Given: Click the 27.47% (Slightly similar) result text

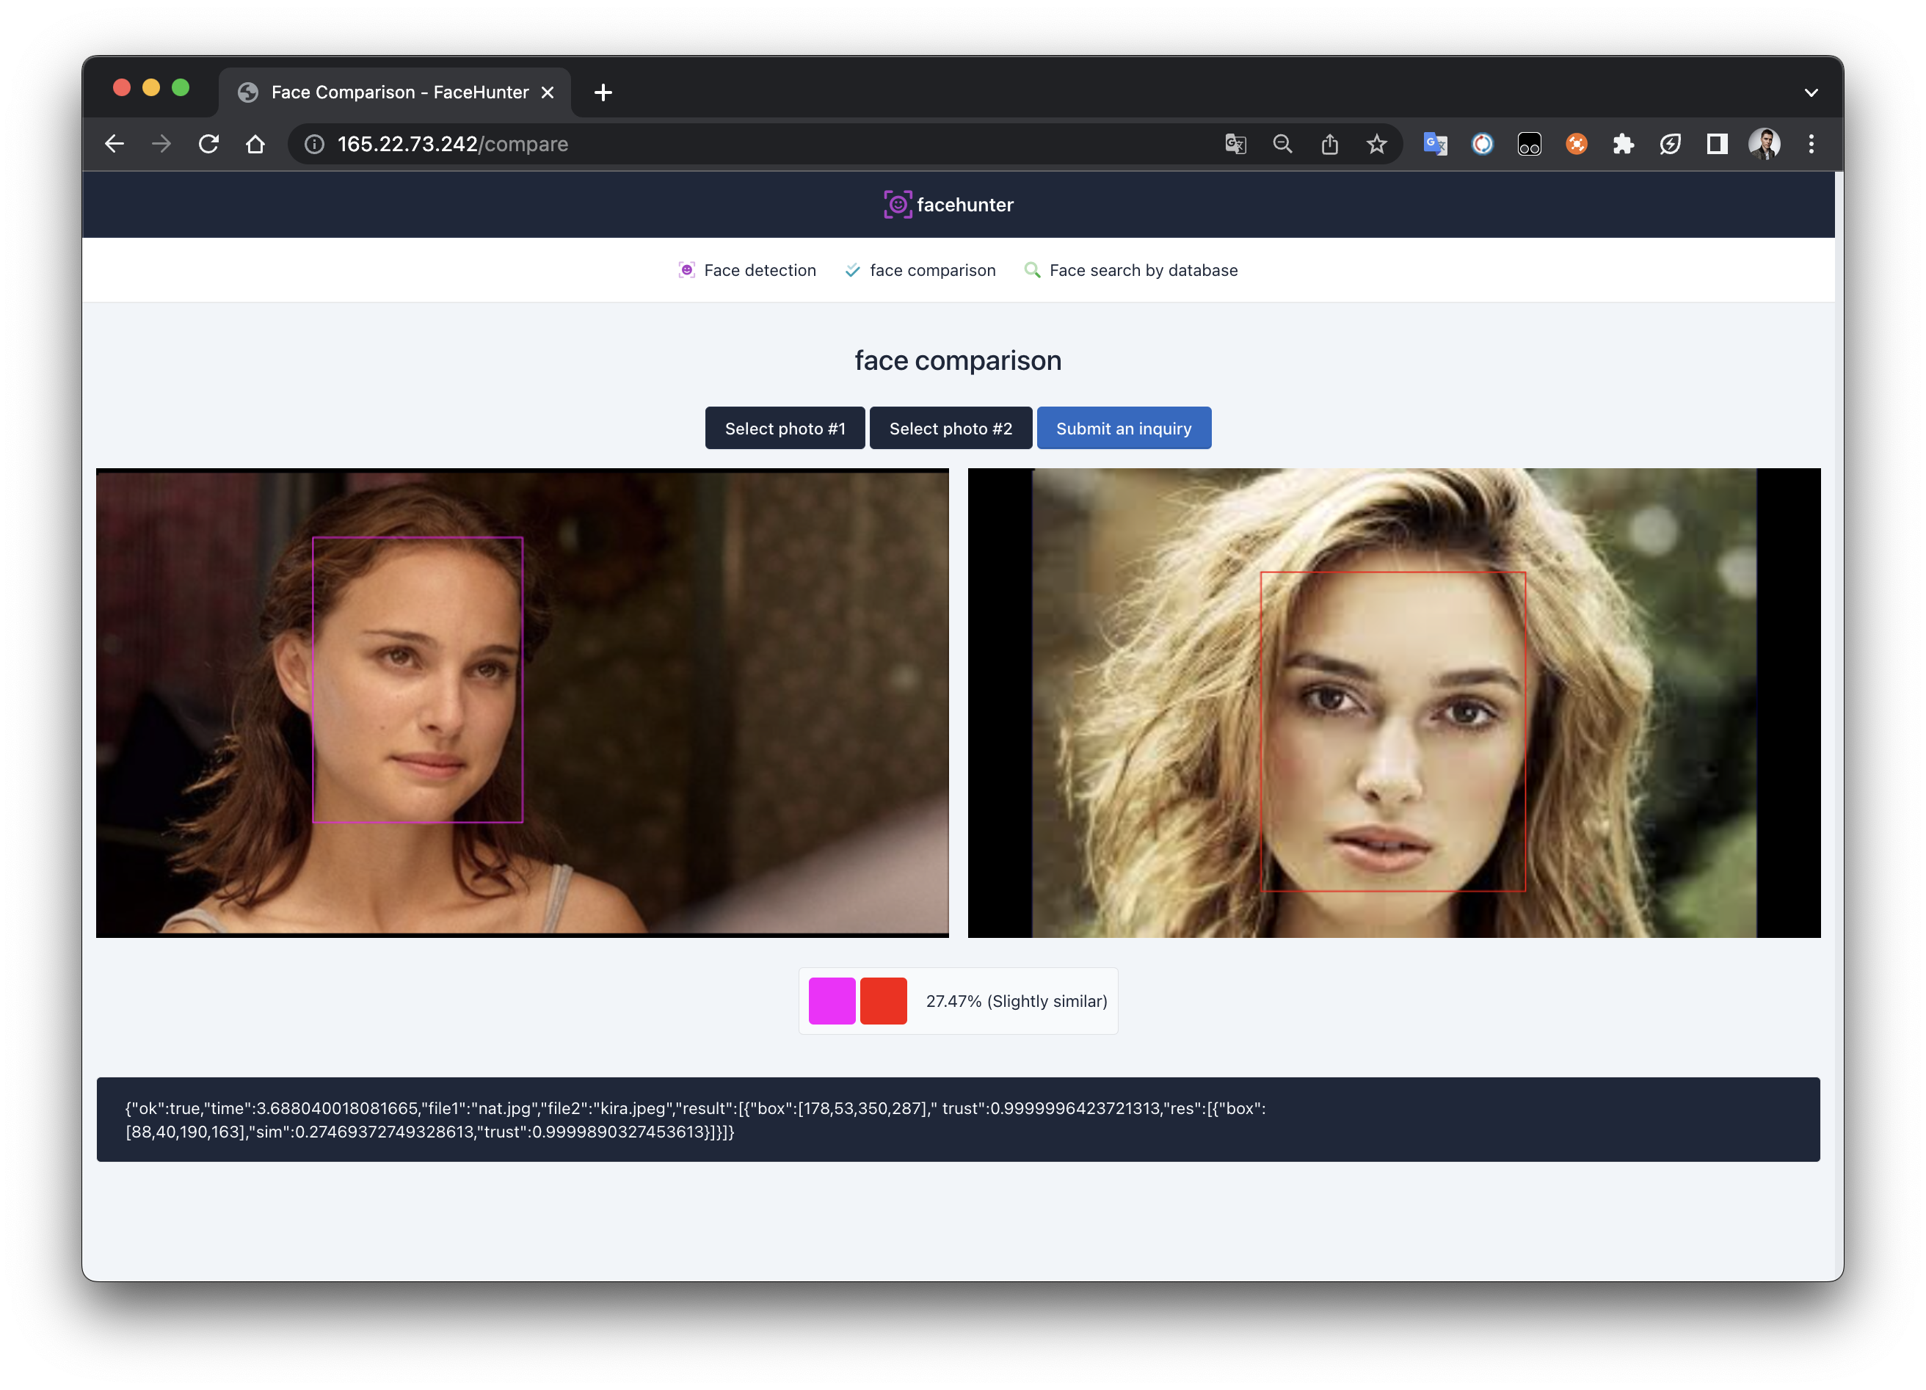Looking at the screenshot, I should coord(1017,1001).
